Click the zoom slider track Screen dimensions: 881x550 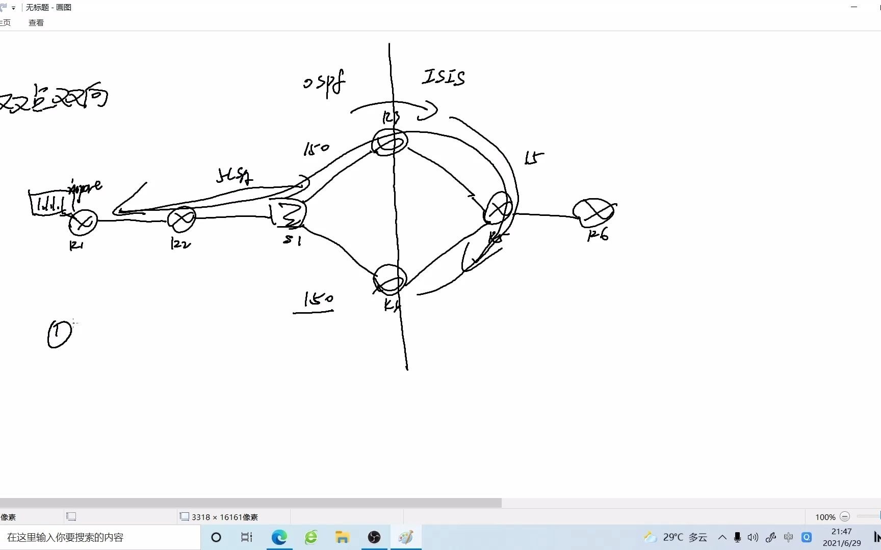pyautogui.click(x=868, y=516)
